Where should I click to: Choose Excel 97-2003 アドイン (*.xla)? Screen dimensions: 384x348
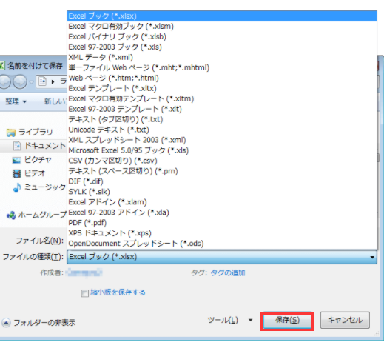tap(222, 213)
